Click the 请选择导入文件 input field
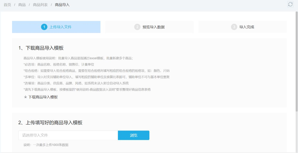This screenshot has height=153, width=298. (x=68, y=136)
